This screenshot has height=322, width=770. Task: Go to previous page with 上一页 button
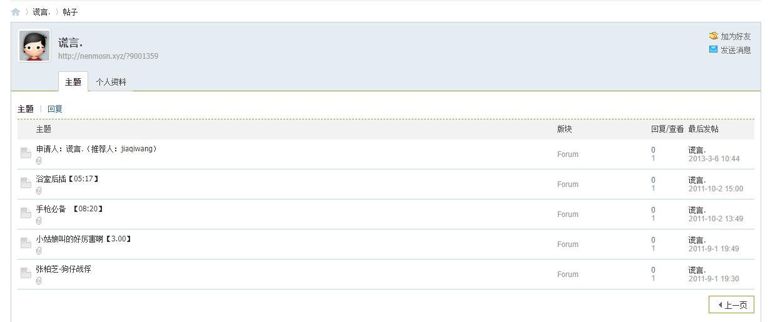click(x=731, y=305)
